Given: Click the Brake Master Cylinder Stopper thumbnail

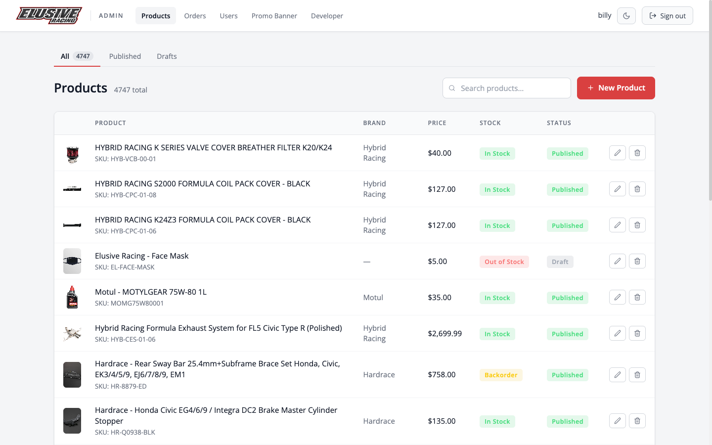Looking at the screenshot, I should (72, 421).
